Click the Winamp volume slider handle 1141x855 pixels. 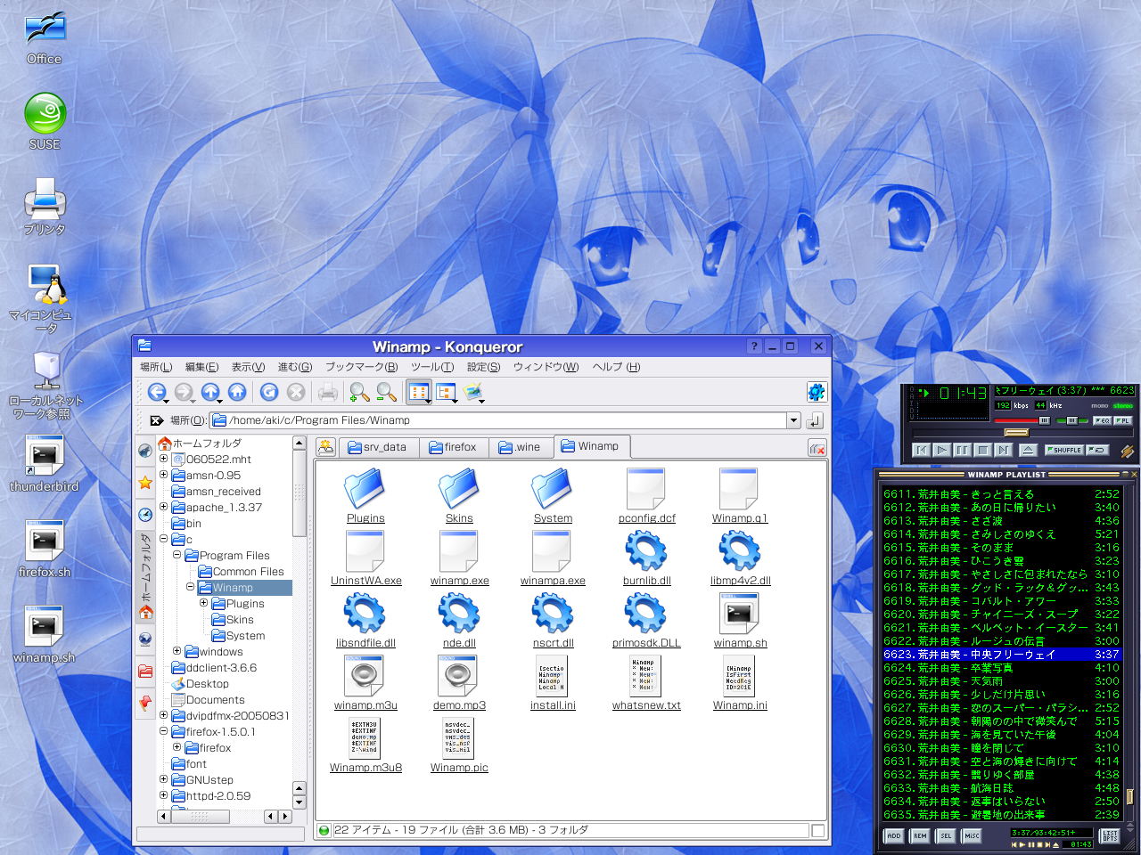(1044, 420)
